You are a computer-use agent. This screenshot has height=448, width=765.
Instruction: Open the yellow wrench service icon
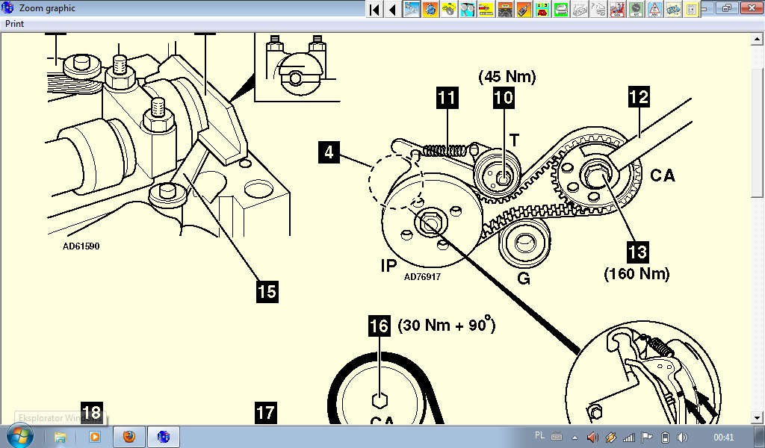click(x=449, y=9)
